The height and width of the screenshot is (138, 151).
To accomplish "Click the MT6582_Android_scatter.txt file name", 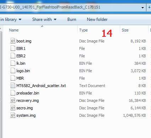I will (41, 86).
